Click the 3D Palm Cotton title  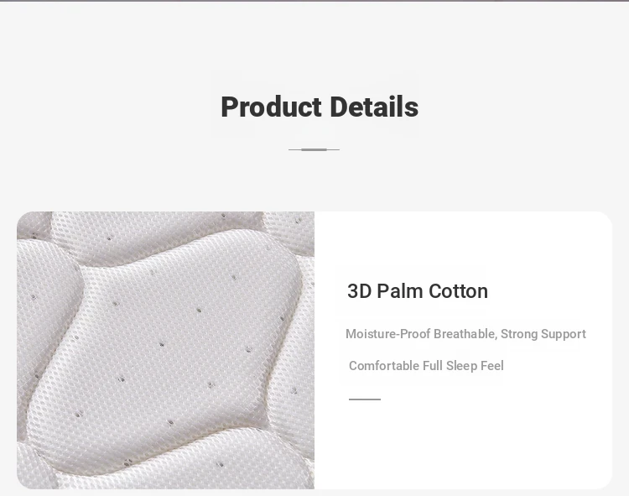click(417, 291)
